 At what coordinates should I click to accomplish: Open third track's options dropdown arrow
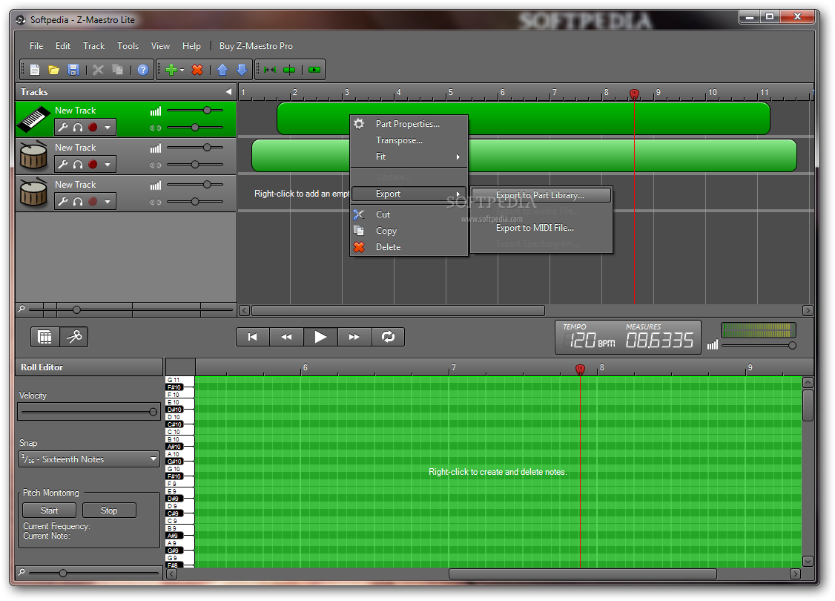click(x=108, y=201)
